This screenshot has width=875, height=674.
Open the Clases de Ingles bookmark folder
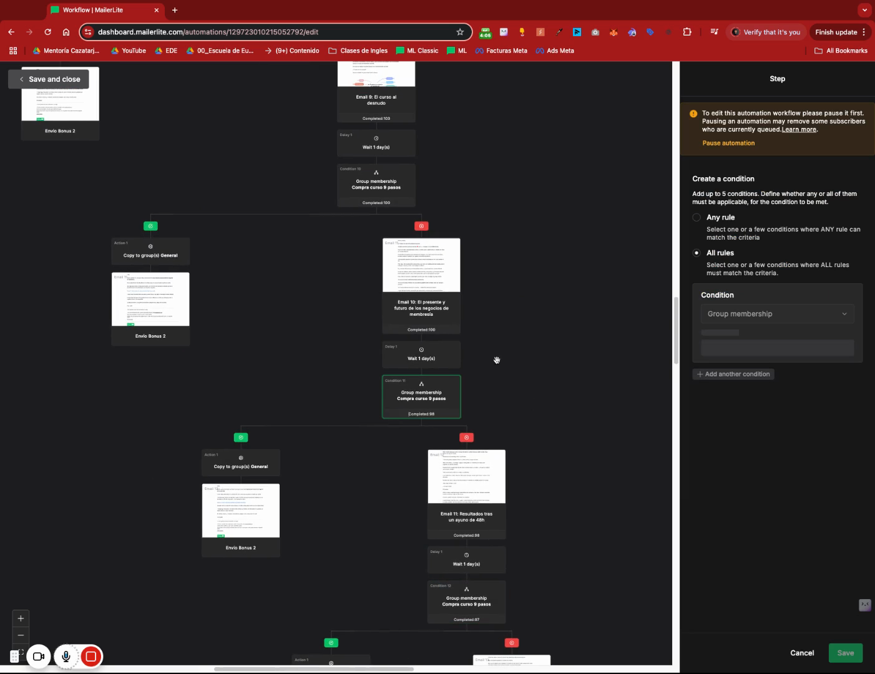click(358, 51)
